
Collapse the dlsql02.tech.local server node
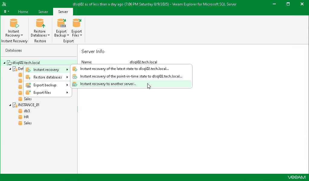[4, 62]
